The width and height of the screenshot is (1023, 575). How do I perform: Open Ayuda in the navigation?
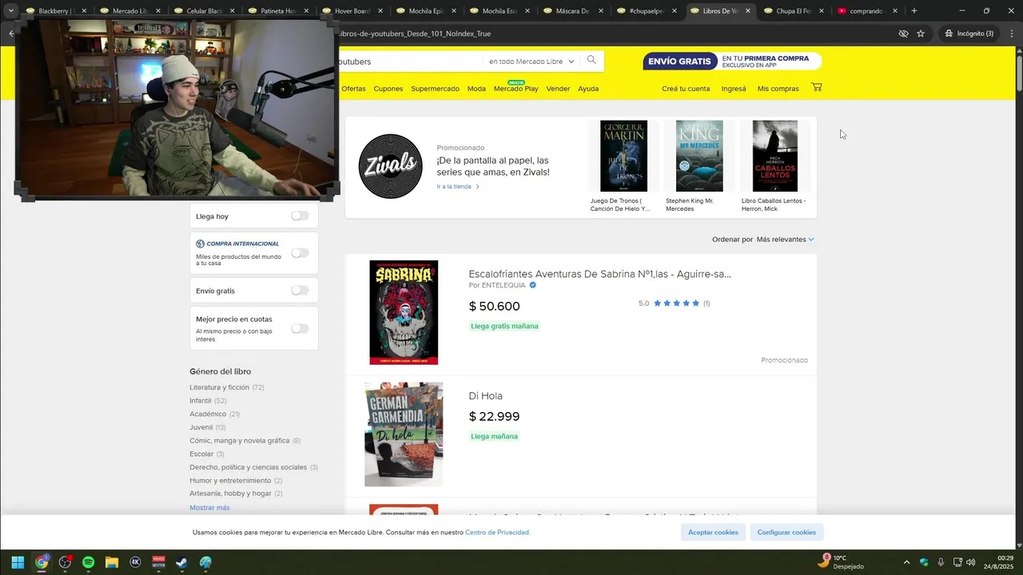[588, 89]
